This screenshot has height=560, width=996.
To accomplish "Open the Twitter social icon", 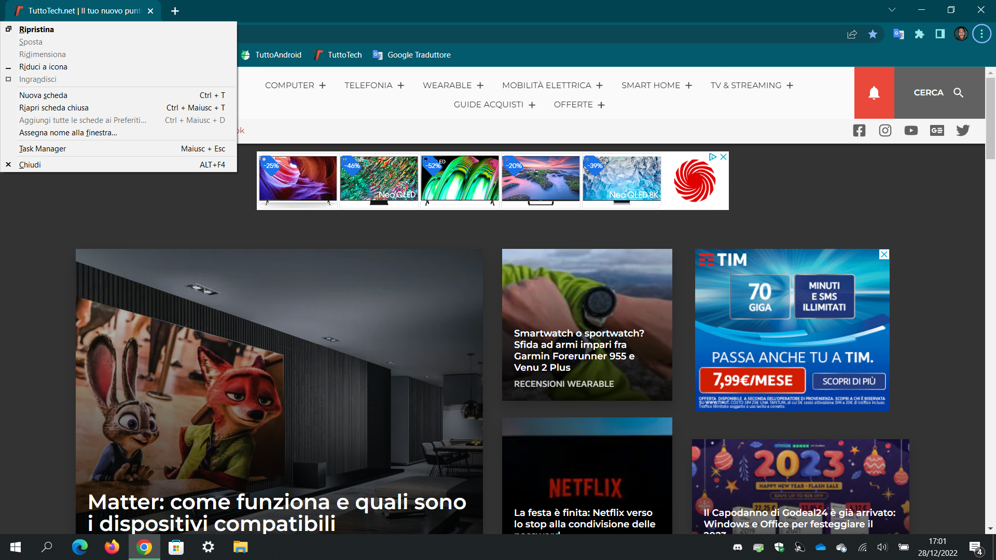I will (x=963, y=131).
